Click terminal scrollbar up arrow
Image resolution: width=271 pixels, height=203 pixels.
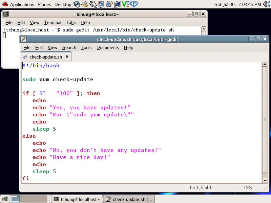204,29
